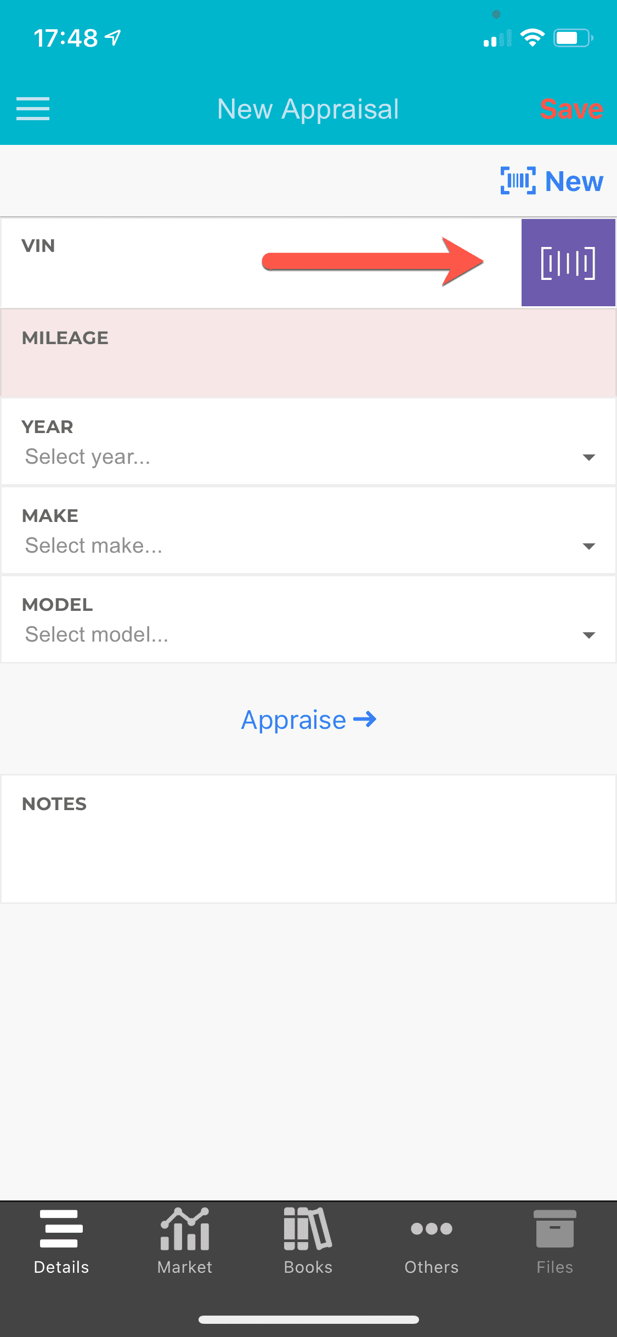Open the Files tab archive icon
The width and height of the screenshot is (617, 1337).
tap(554, 1228)
